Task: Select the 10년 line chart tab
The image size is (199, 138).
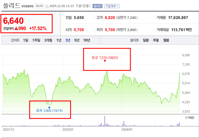Action: (x=87, y=40)
